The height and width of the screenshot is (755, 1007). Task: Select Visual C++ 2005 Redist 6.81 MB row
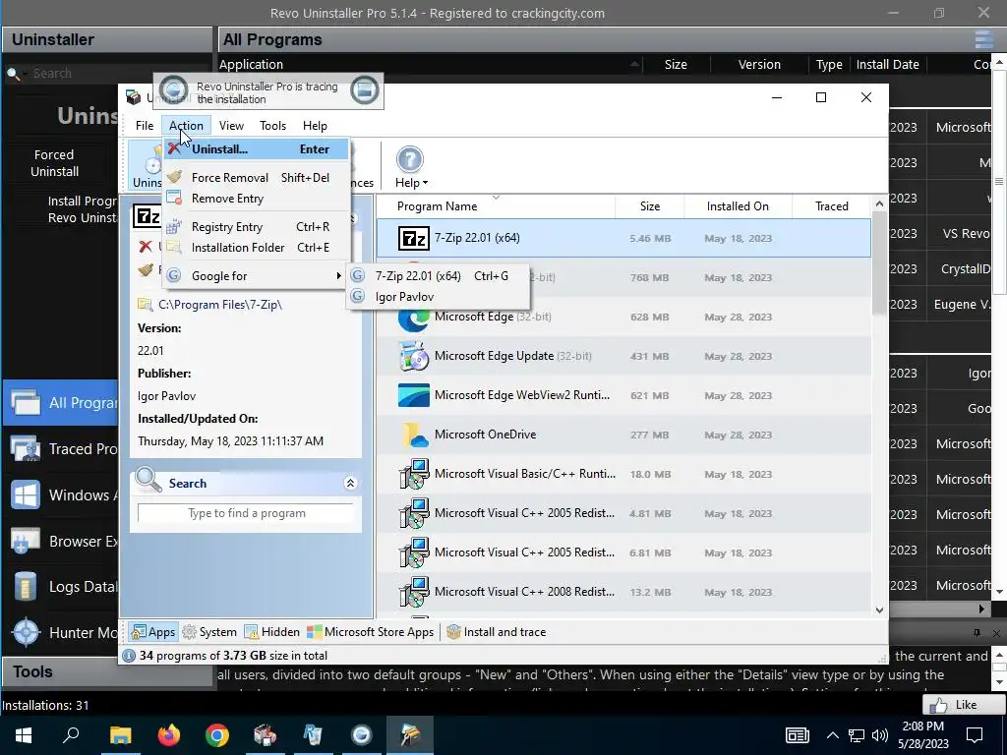(x=623, y=552)
